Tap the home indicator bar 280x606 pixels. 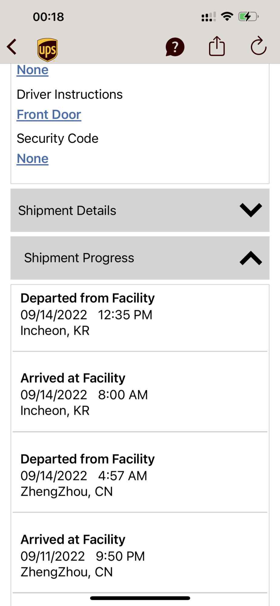tap(140, 598)
